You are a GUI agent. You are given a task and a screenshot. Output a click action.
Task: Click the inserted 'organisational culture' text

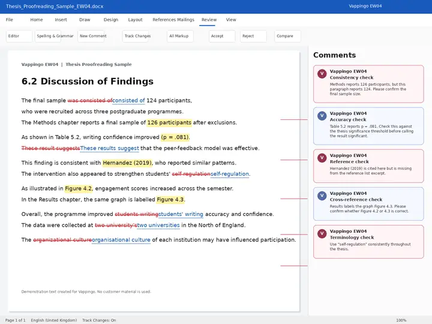[121, 239]
